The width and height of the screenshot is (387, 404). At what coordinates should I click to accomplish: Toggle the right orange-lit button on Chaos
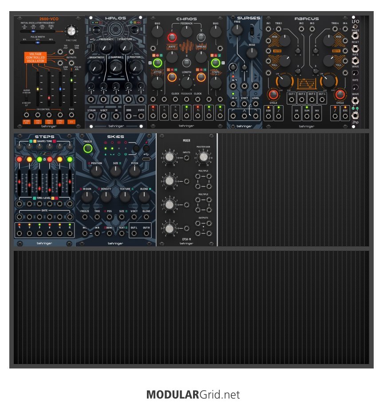201,77
